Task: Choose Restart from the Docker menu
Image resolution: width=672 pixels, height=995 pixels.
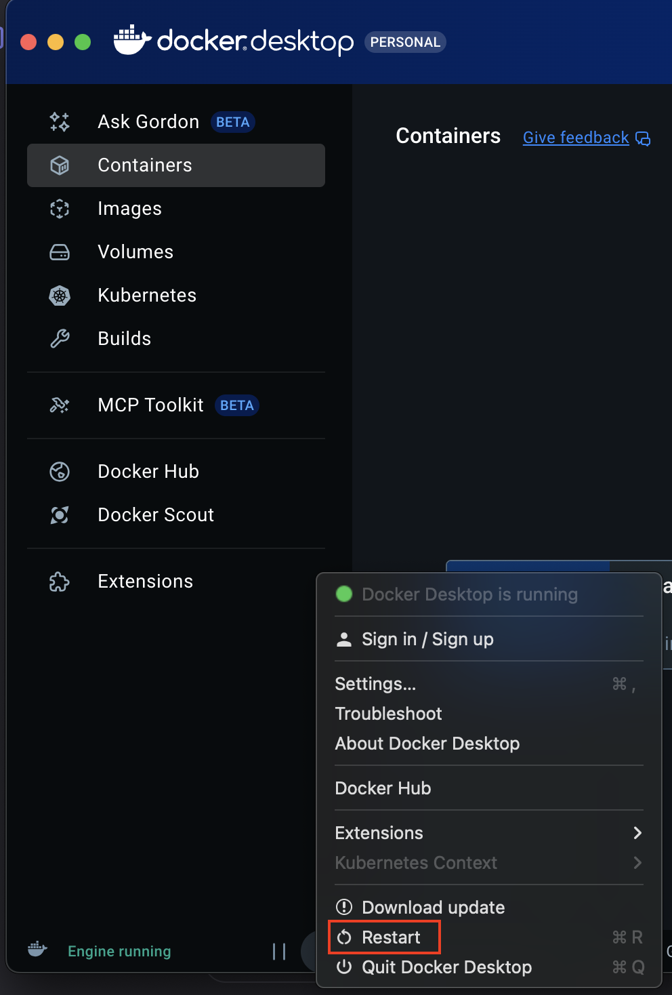Action: [391, 937]
